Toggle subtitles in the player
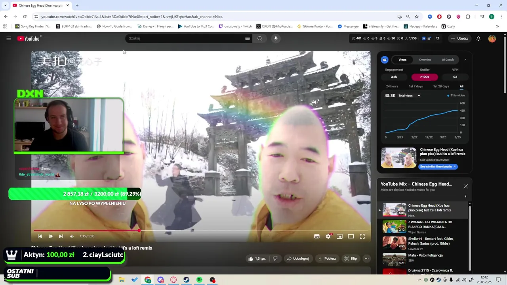 (317, 236)
